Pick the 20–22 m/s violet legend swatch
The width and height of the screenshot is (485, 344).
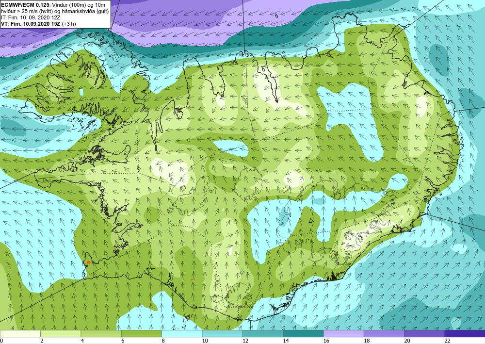point(424,333)
